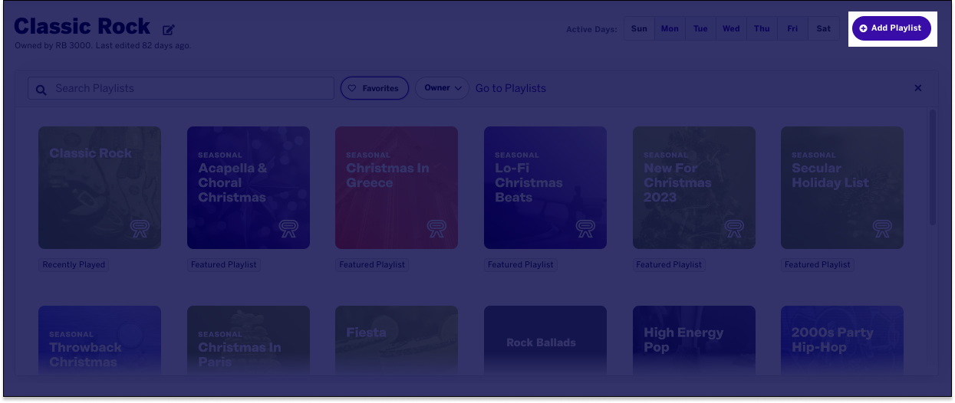The height and width of the screenshot is (403, 955).
Task: Click the edit pencil icon beside Classic Rock
Action: (169, 30)
